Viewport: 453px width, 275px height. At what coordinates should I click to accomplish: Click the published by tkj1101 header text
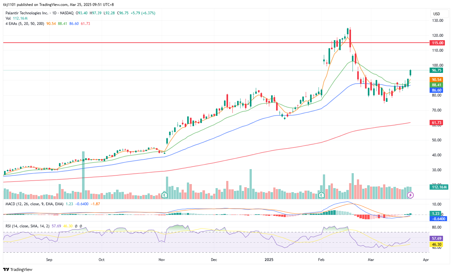58,5
